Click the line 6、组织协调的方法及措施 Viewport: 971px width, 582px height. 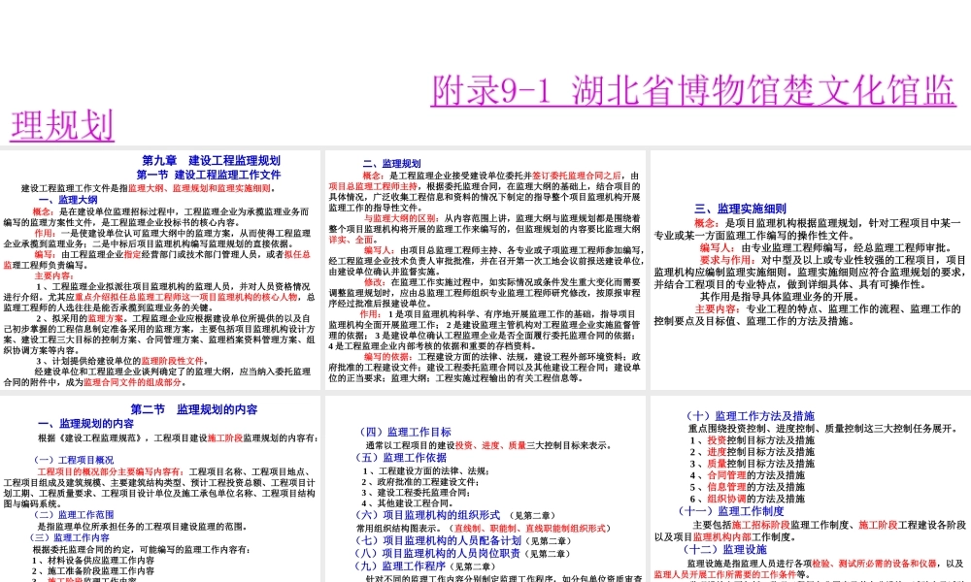(748, 499)
